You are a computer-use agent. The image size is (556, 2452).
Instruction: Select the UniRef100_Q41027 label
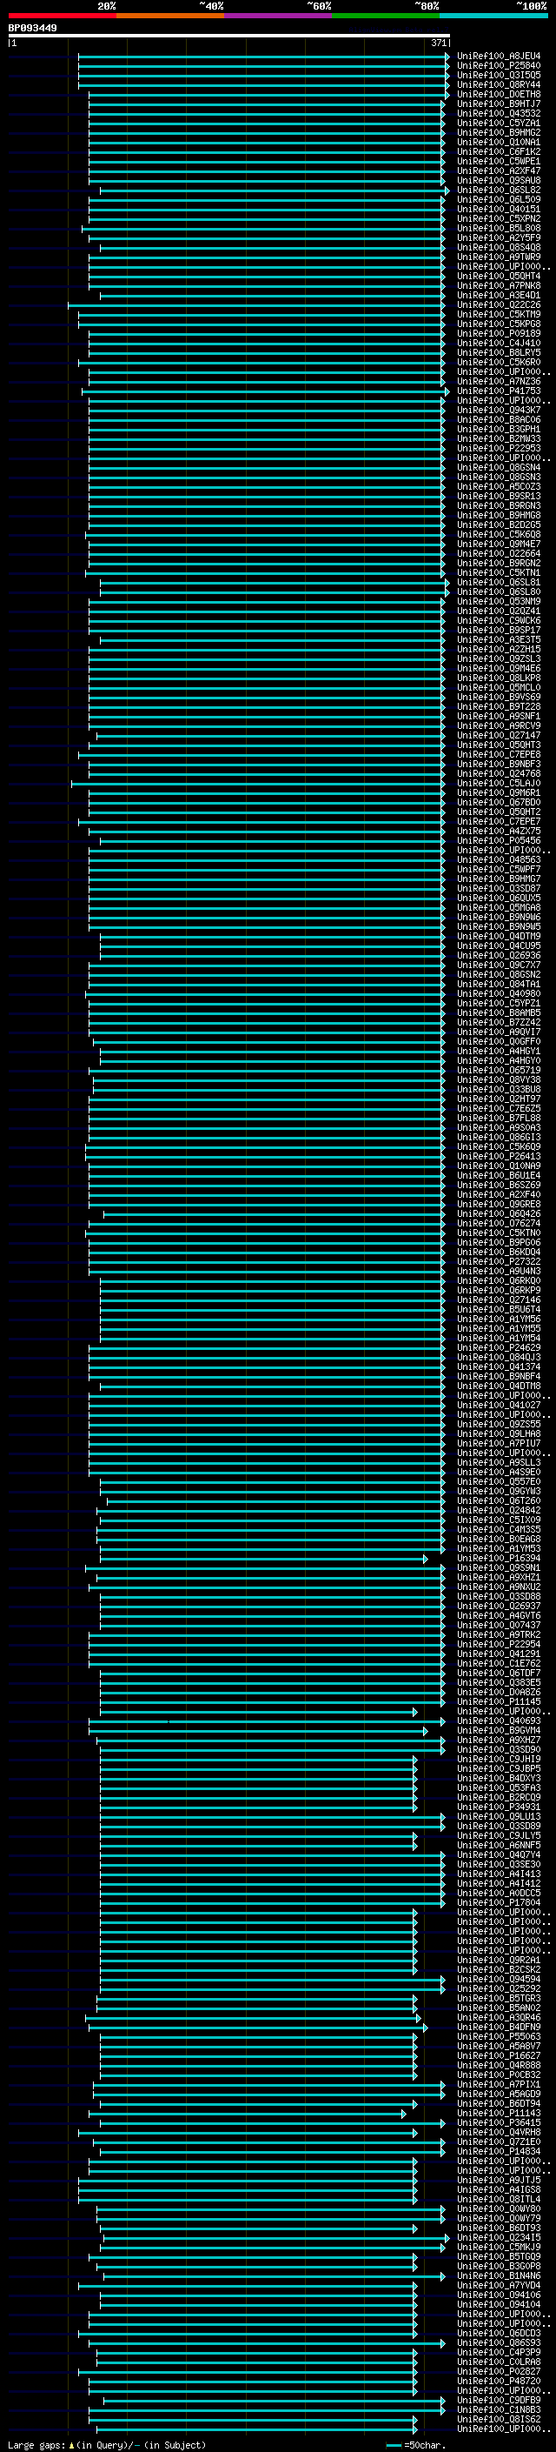pyautogui.click(x=499, y=1406)
